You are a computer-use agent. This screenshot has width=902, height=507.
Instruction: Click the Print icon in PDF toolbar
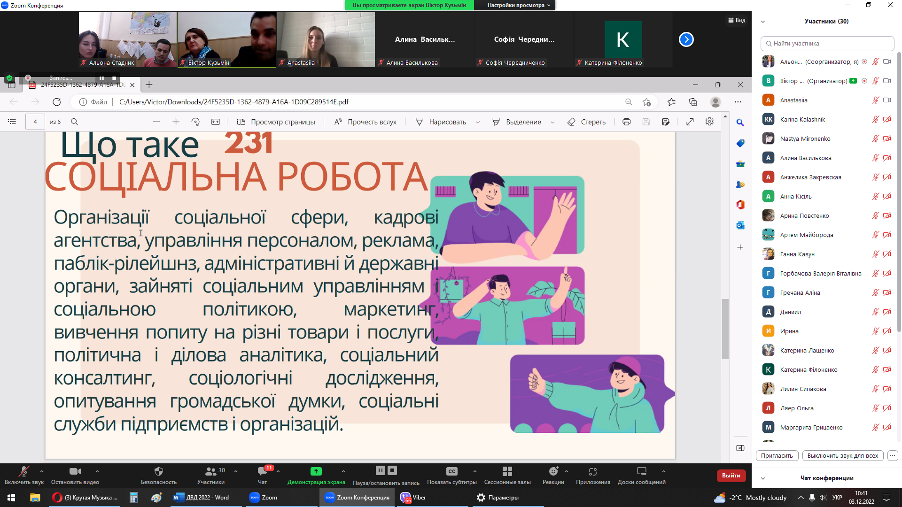[x=626, y=122]
